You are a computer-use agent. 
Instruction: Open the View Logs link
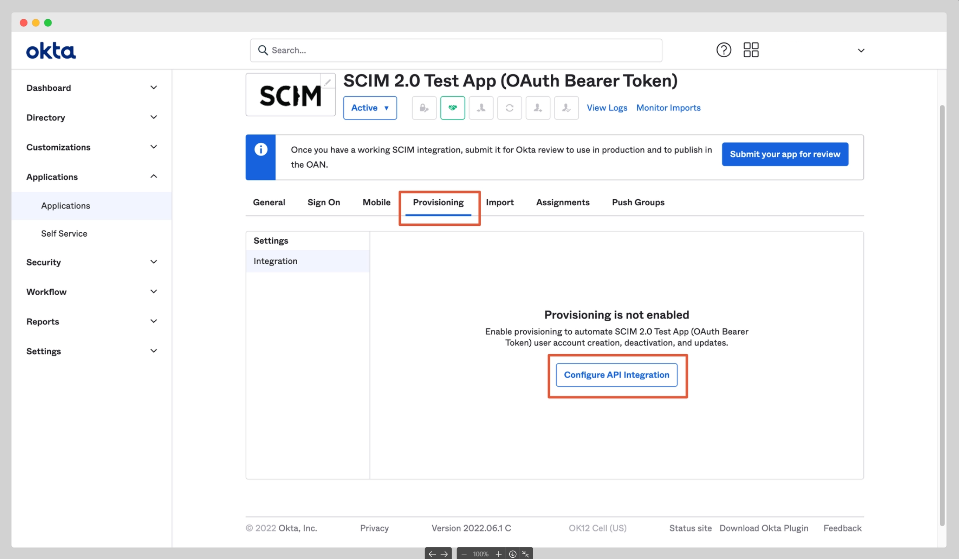(x=607, y=108)
